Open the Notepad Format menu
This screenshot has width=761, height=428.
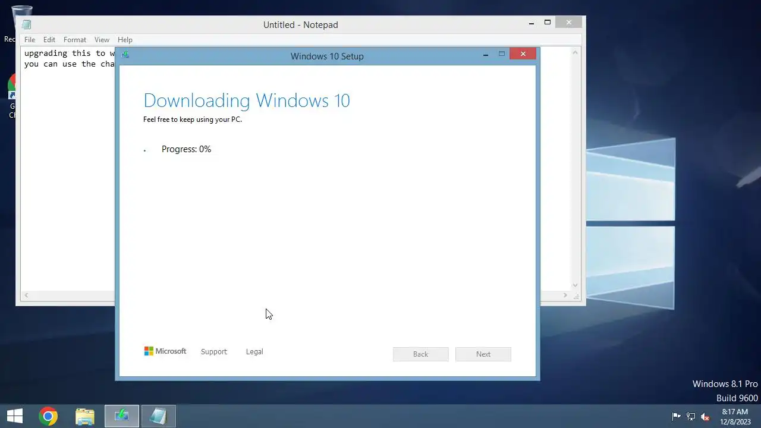pos(75,40)
